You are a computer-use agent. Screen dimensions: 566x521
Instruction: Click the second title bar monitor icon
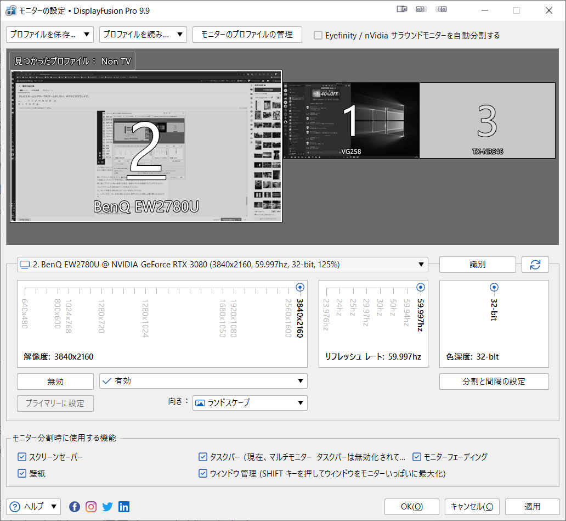pyautogui.click(x=421, y=9)
